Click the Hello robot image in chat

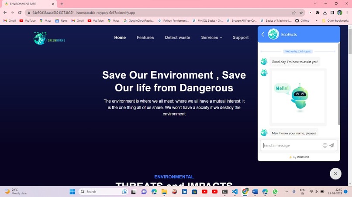click(298, 97)
